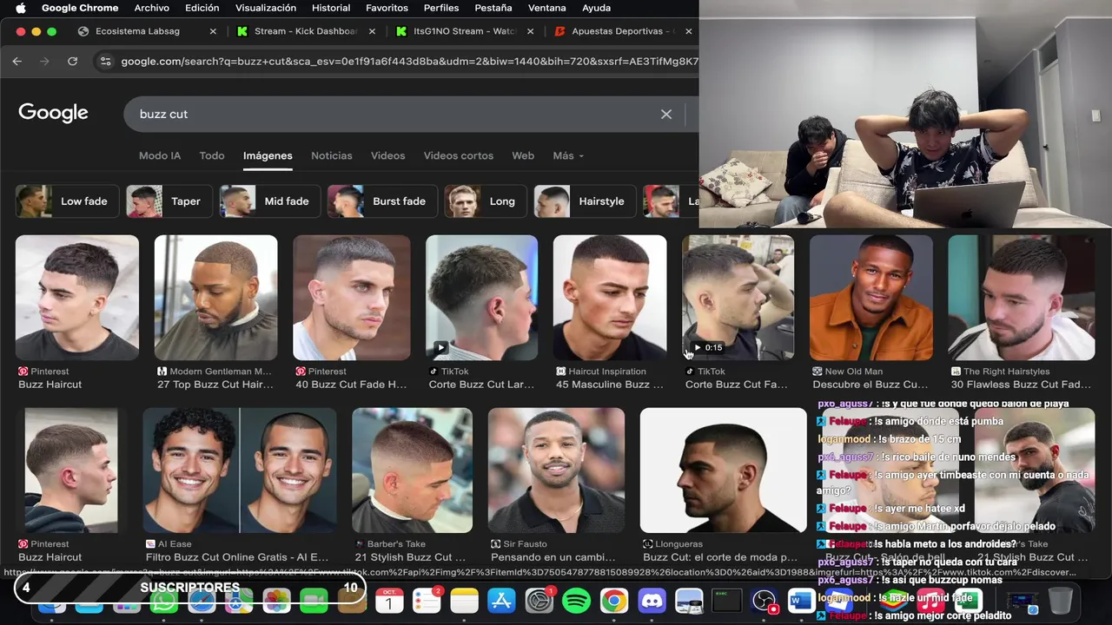Image resolution: width=1112 pixels, height=625 pixels.
Task: Open the Apple menu
Action: [x=21, y=8]
